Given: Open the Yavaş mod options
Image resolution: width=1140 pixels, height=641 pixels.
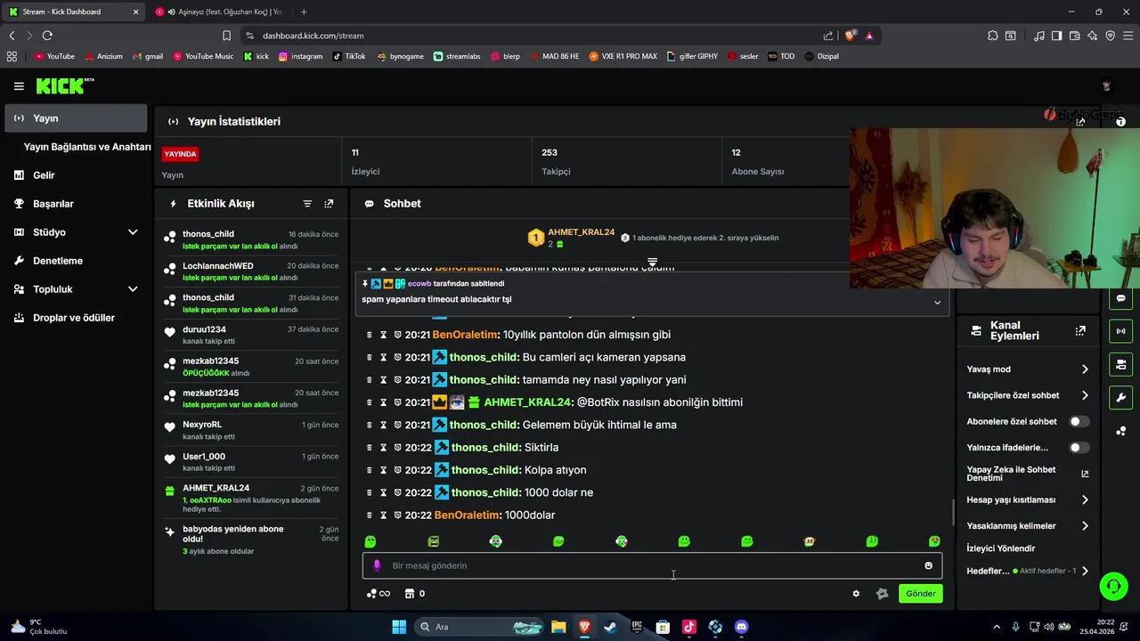Looking at the screenshot, I should tap(1028, 369).
